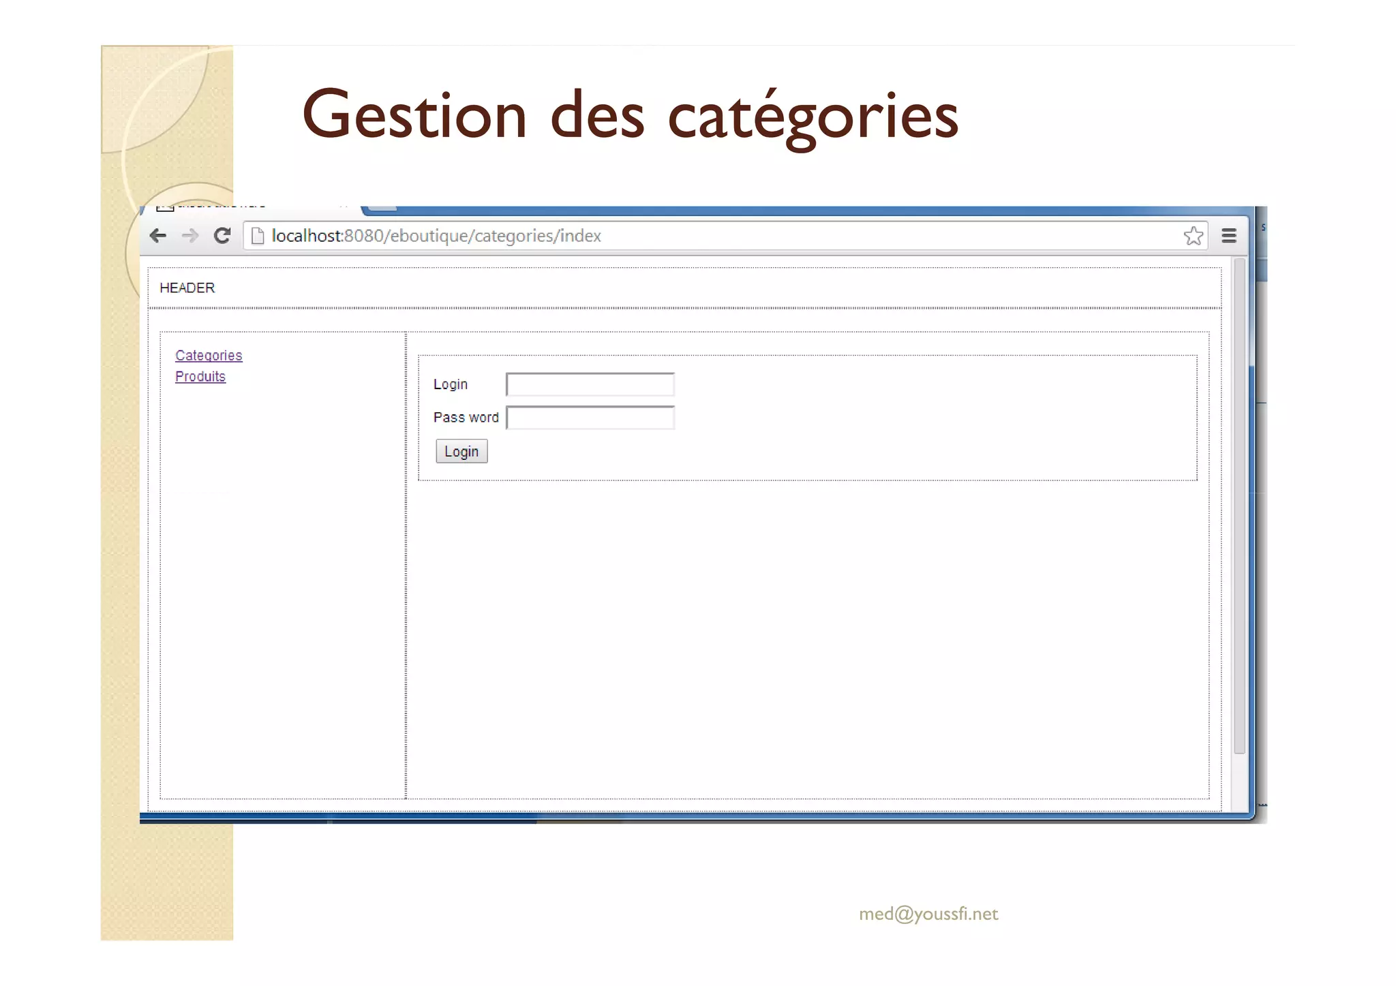Submit the form with the Login button
This screenshot has width=1396, height=986.
coord(461,452)
